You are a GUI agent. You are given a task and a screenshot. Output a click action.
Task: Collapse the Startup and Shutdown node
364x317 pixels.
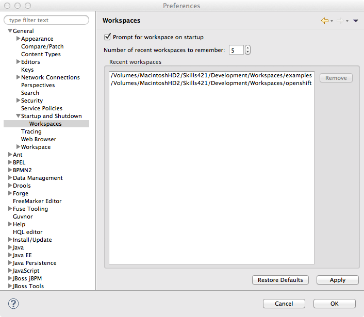18,116
